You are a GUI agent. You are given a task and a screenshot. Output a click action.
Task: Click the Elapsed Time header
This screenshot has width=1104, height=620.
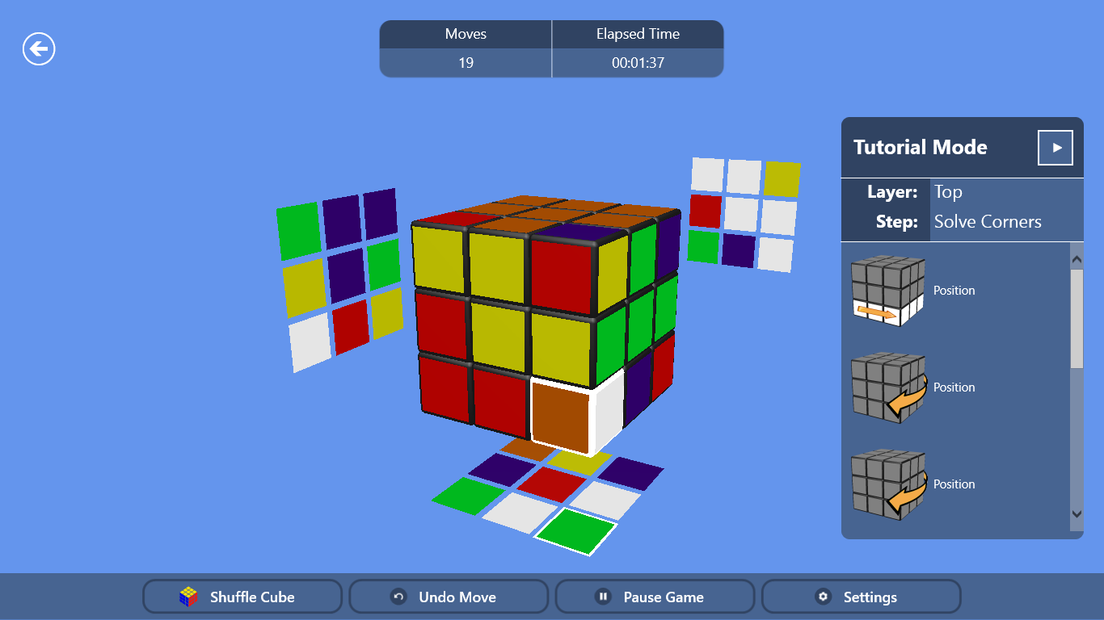(x=638, y=34)
